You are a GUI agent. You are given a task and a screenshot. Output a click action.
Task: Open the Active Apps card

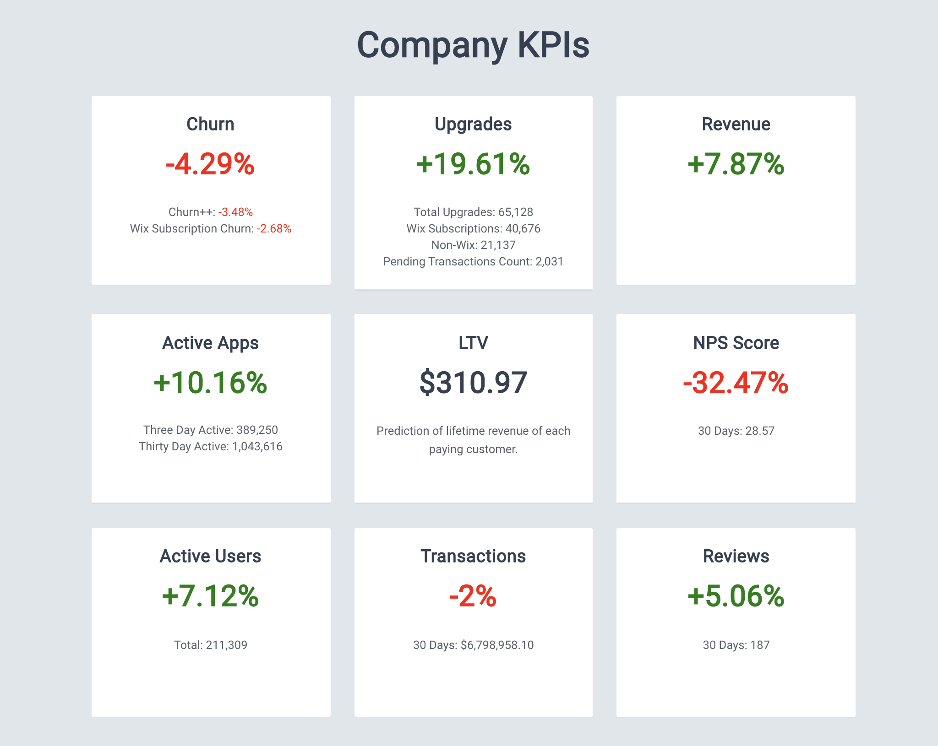tap(211, 407)
